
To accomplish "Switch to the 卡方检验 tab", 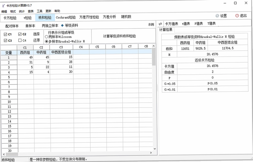I will 10,18.
